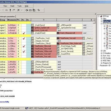This screenshot has width=111, height=111.
Task: Open the View menu
Action: (5, 6)
